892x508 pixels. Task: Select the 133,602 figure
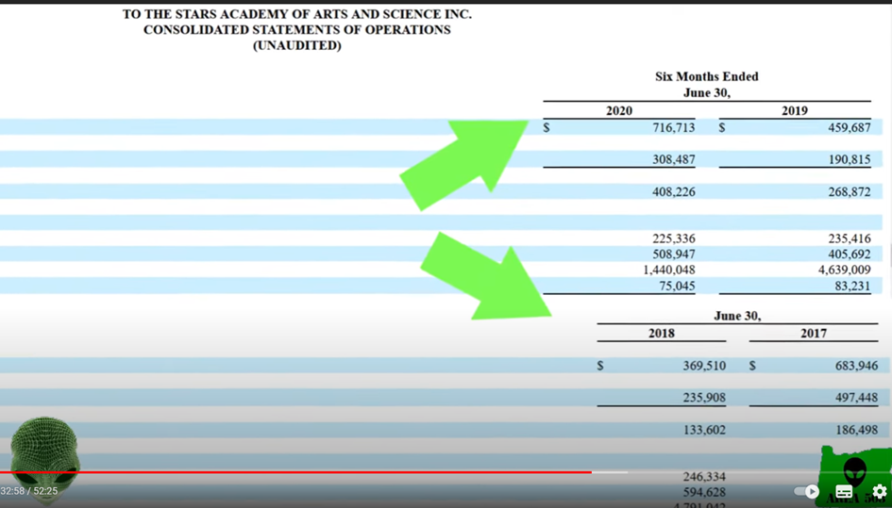(704, 430)
